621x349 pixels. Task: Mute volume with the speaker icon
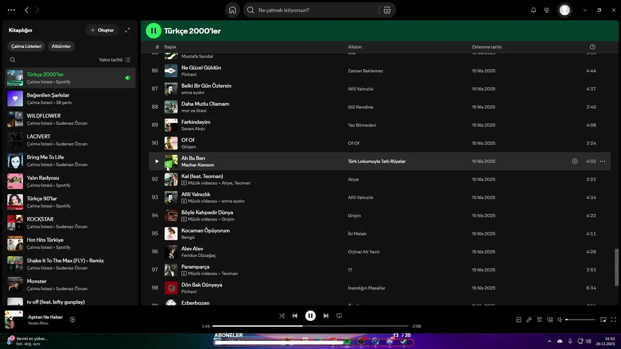pos(560,319)
